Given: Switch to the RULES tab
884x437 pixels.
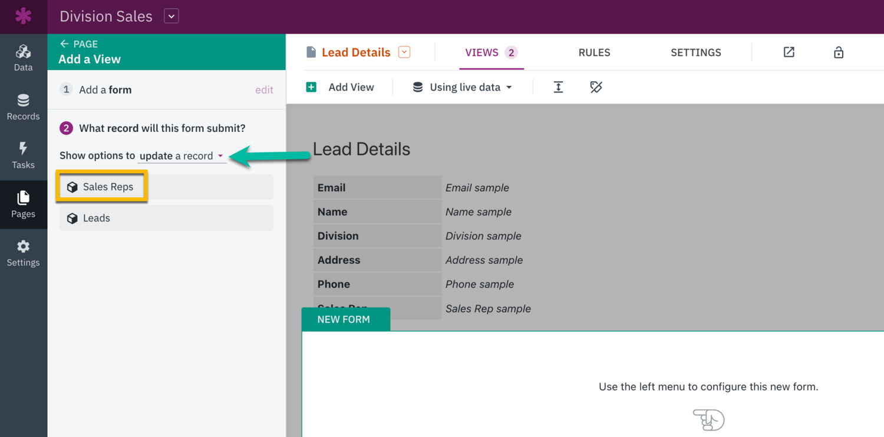Looking at the screenshot, I should pyautogui.click(x=594, y=52).
